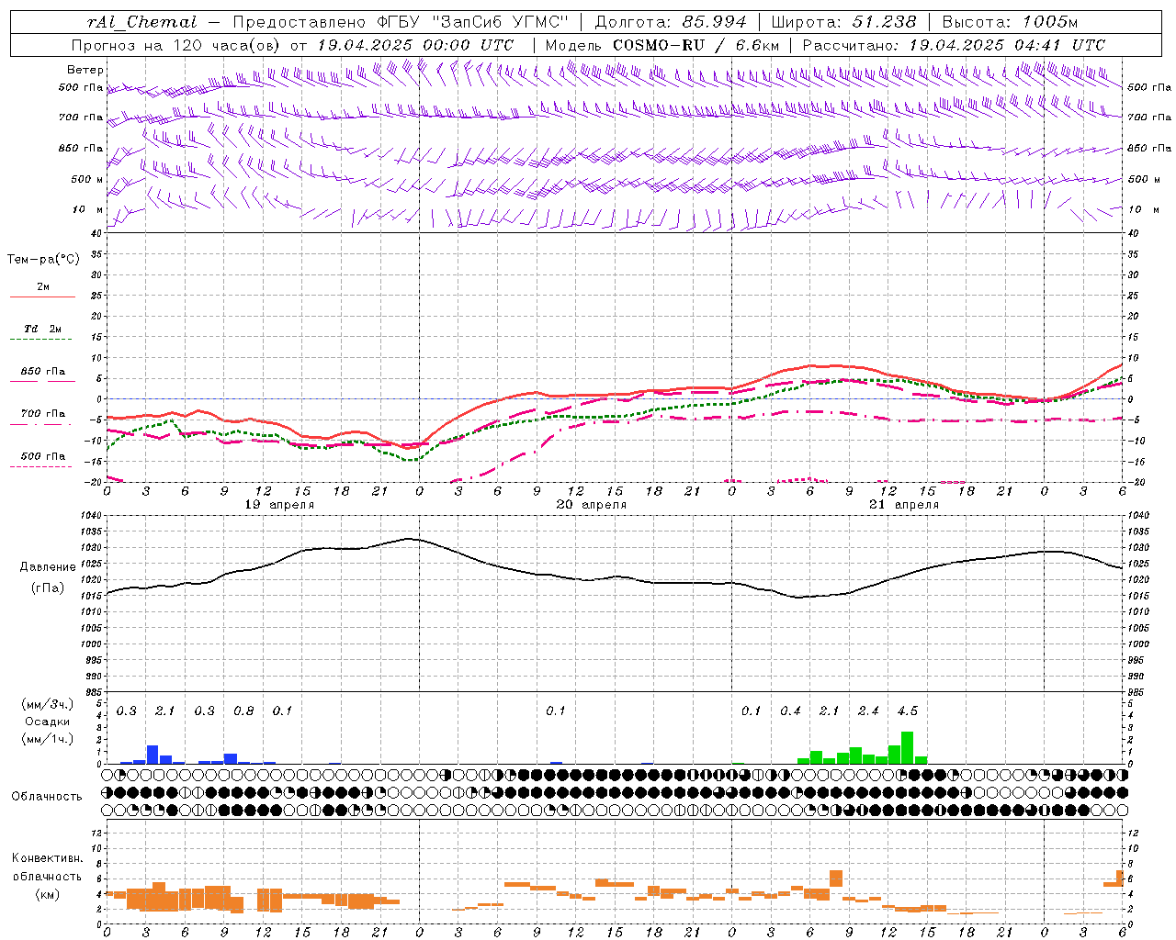Click the 2.4 three-hour precipitation value

pos(868,711)
